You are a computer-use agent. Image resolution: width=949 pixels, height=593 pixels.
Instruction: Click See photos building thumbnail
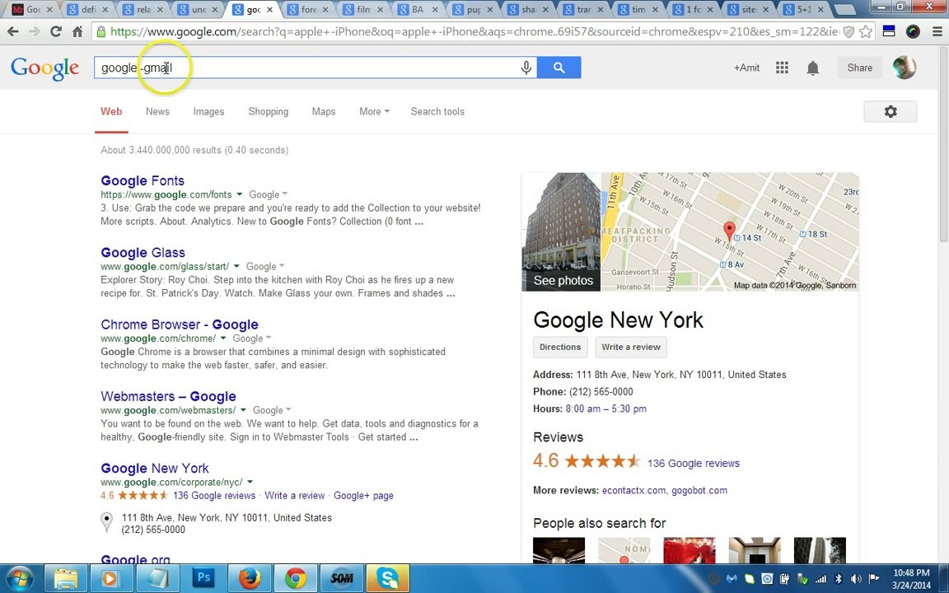point(561,231)
